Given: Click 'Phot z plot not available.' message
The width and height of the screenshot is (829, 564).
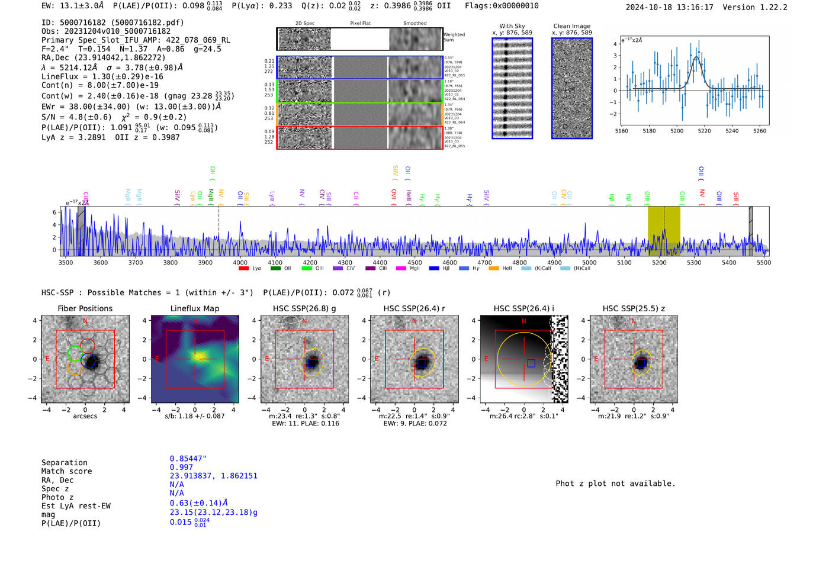Looking at the screenshot, I should tap(615, 484).
